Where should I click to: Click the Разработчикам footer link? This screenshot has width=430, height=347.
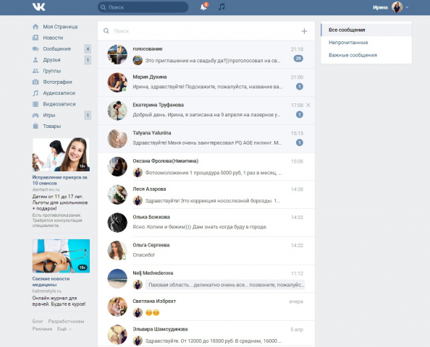point(66,321)
